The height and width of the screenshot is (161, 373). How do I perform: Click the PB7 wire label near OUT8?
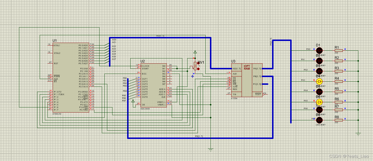[x=124, y=101]
